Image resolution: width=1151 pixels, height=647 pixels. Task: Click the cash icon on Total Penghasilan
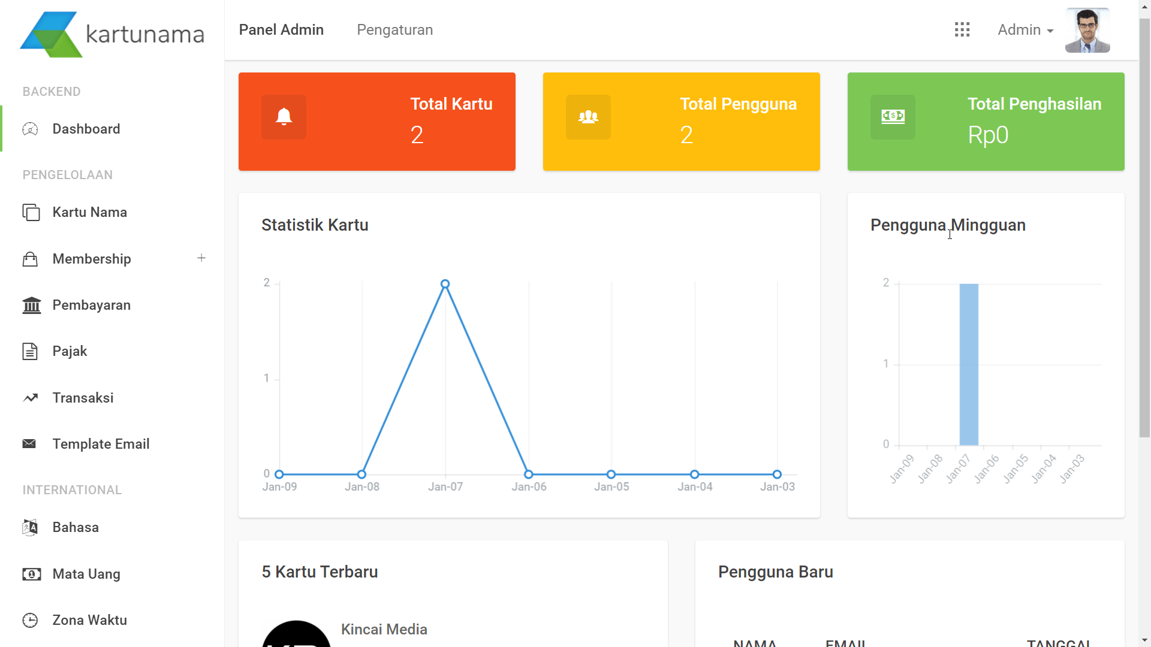pos(893,117)
